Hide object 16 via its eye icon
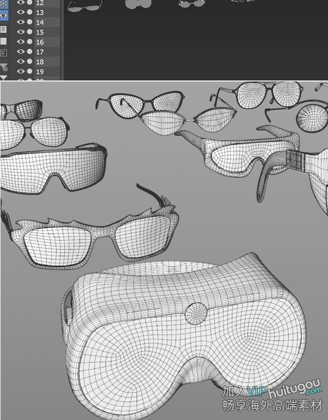This screenshot has width=328, height=420. [21, 42]
